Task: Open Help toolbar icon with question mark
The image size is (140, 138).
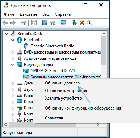Action: click(44, 23)
